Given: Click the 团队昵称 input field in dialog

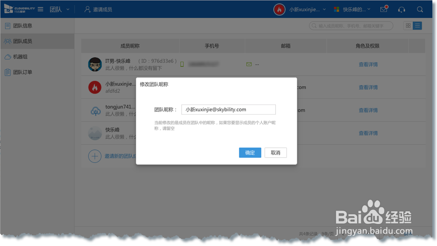Looking at the screenshot, I should click(229, 110).
